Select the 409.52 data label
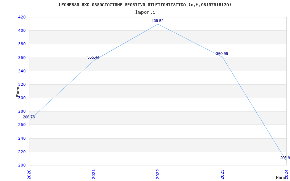Image resolution: width=290 pixels, height=181 pixels. point(157,21)
